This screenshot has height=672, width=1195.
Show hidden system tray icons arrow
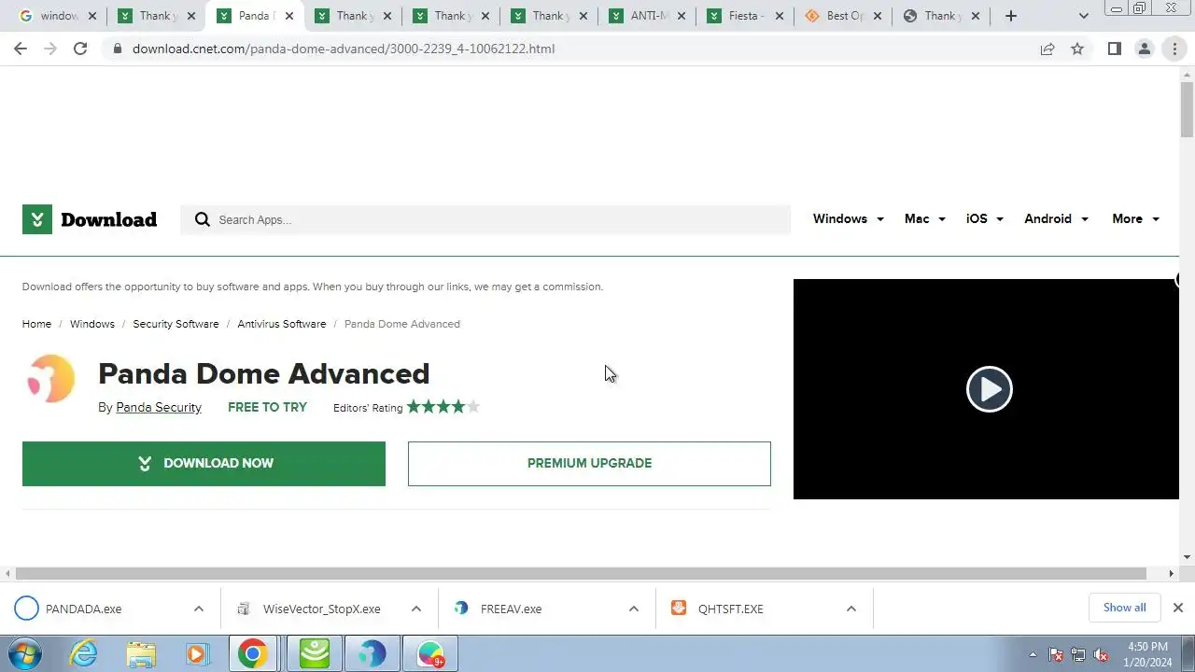tap(1033, 654)
